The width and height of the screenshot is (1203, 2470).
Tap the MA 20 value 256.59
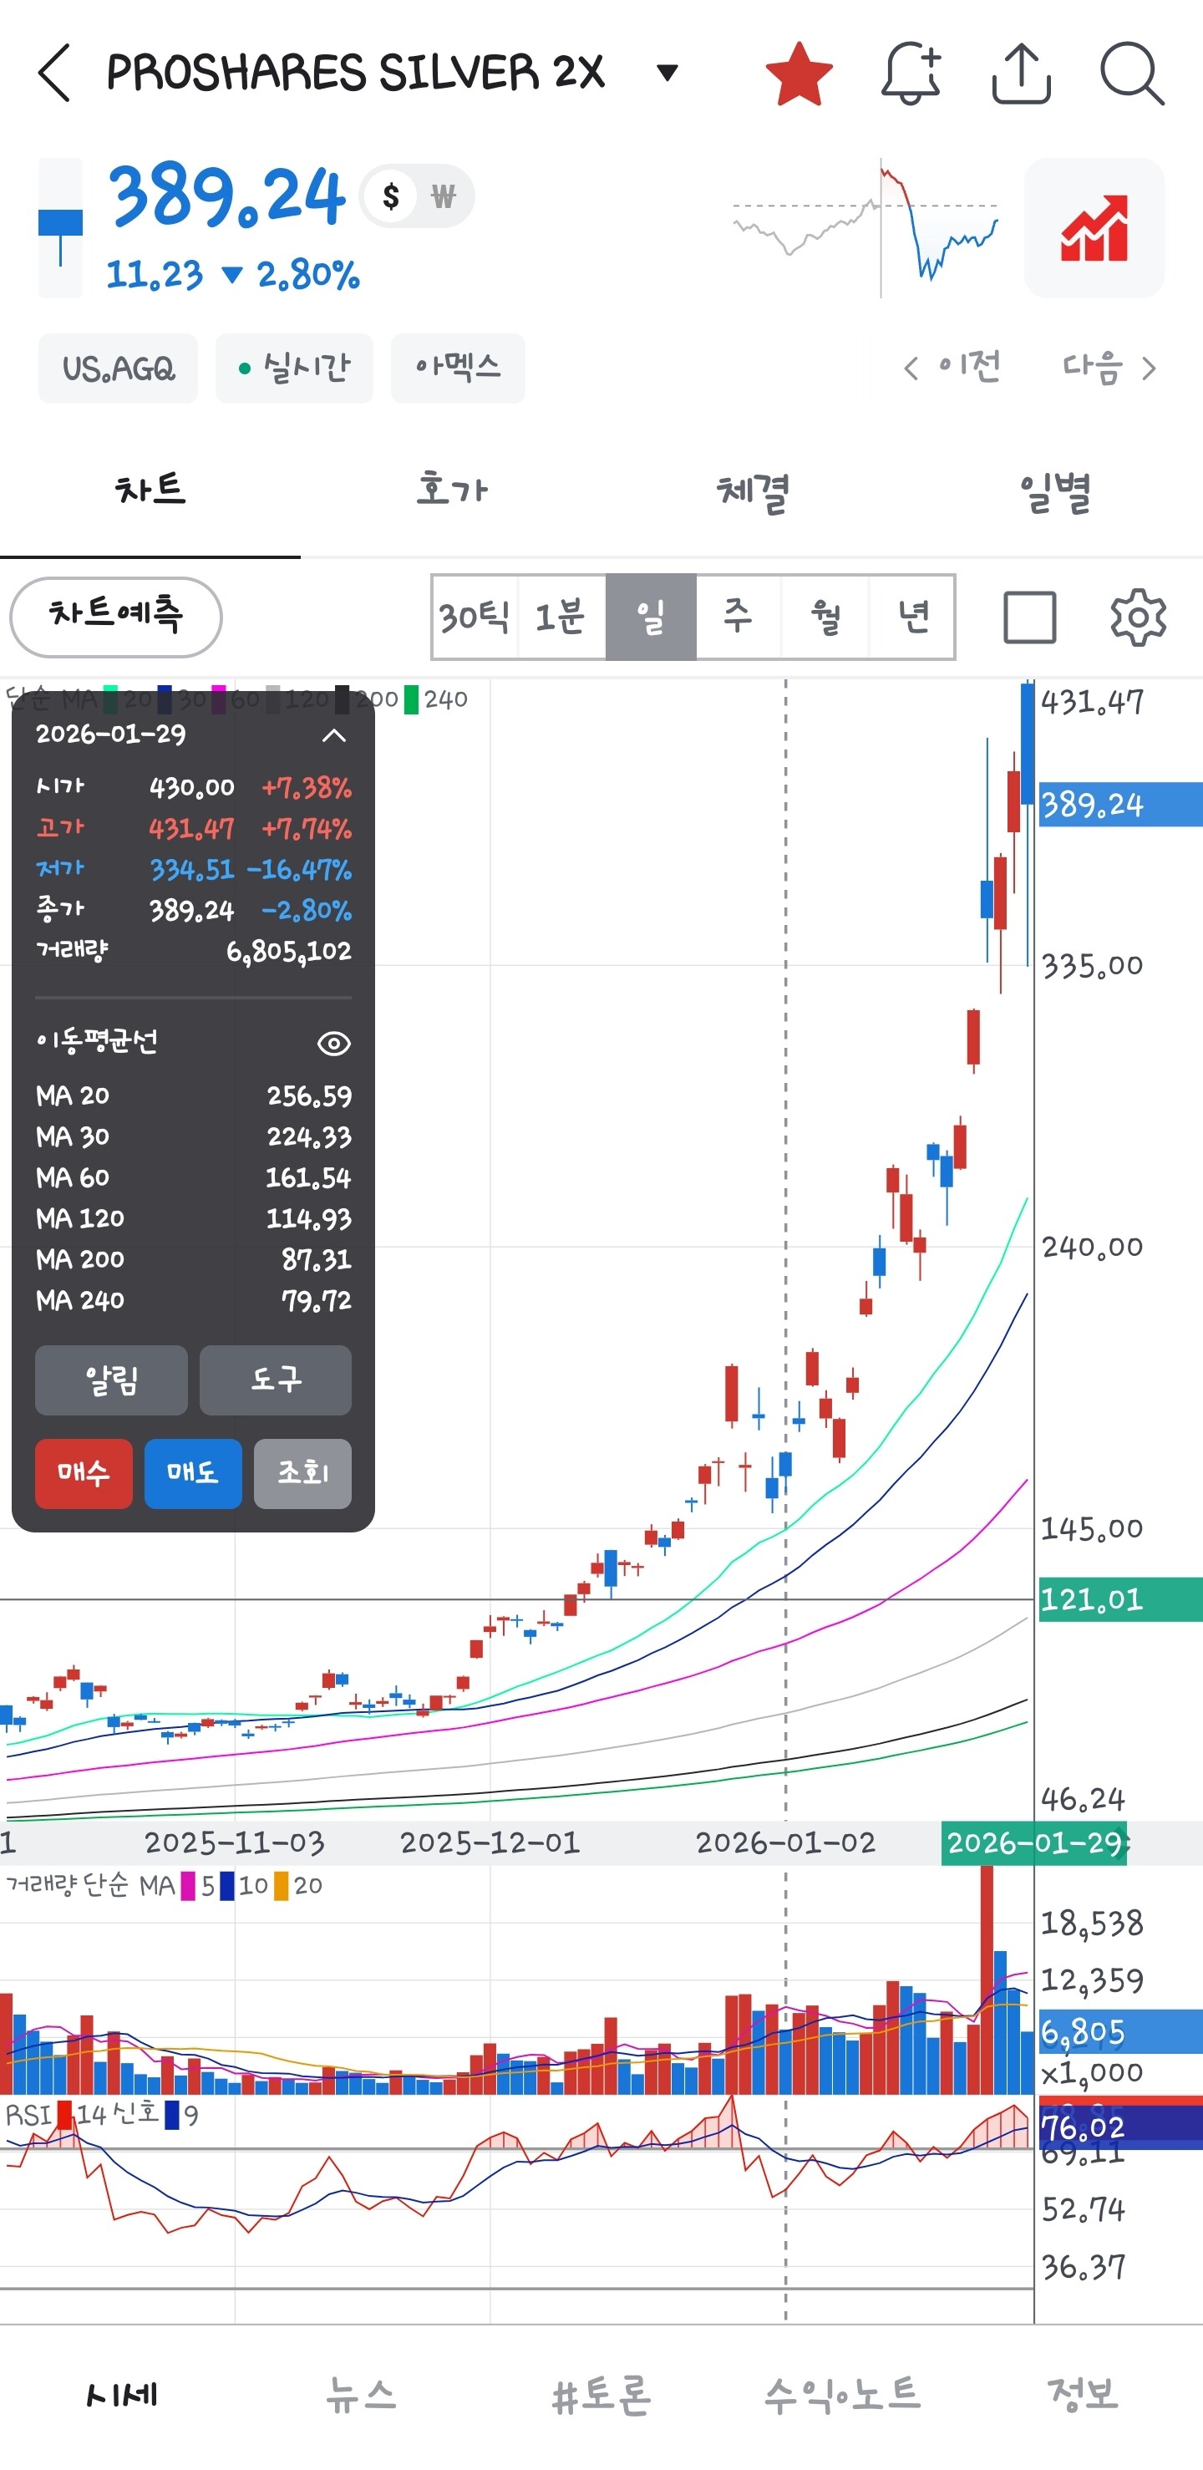click(x=310, y=1096)
